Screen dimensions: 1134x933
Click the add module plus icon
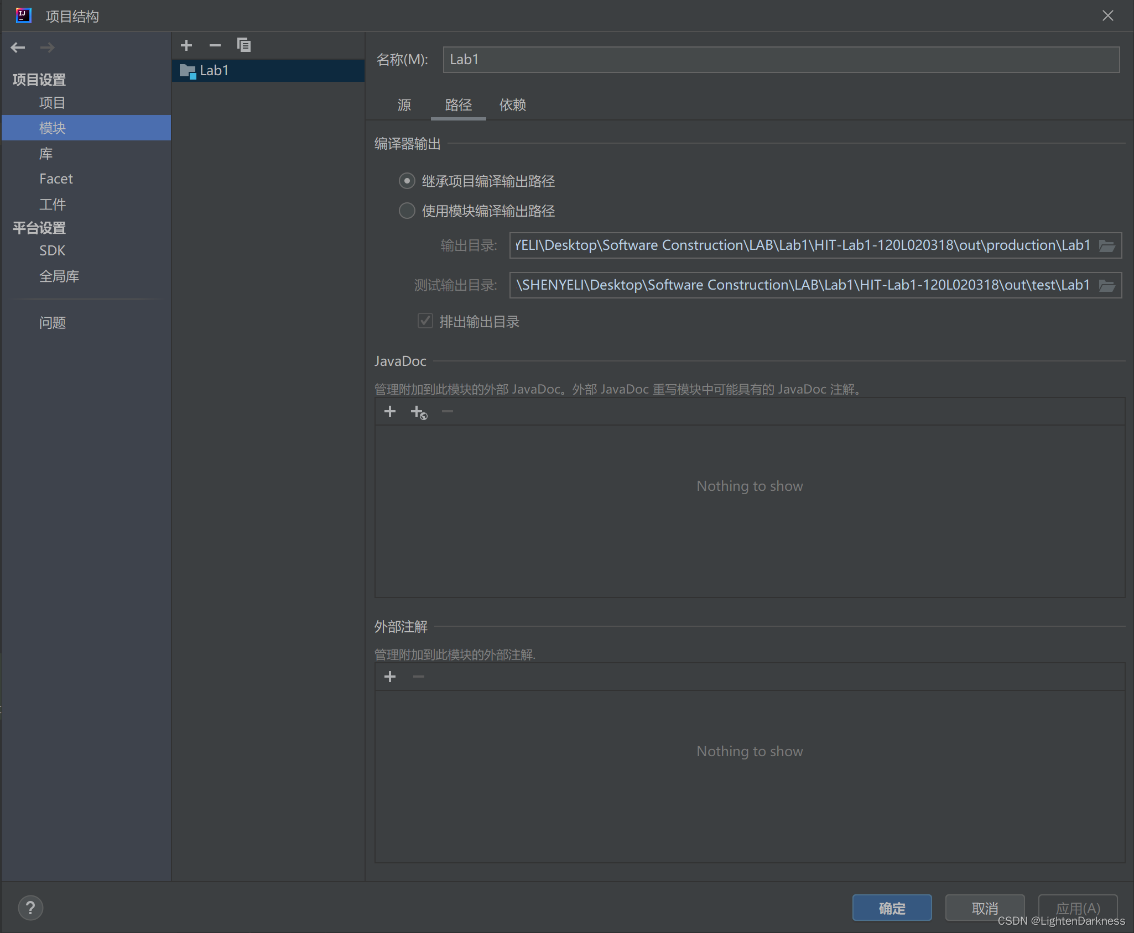click(186, 45)
